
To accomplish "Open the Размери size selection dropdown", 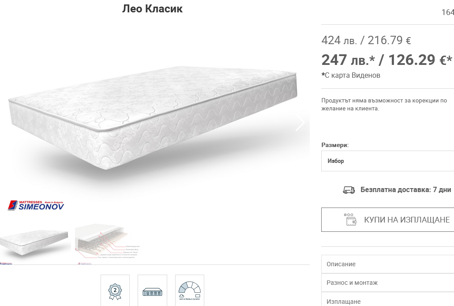I will (387, 161).
